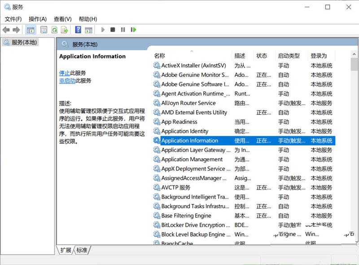Click gear icon beside AllJoyn Router Service

pyautogui.click(x=157, y=103)
